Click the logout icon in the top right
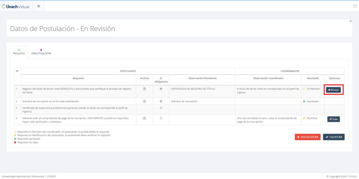The height and width of the screenshot is (179, 359). [x=354, y=6]
